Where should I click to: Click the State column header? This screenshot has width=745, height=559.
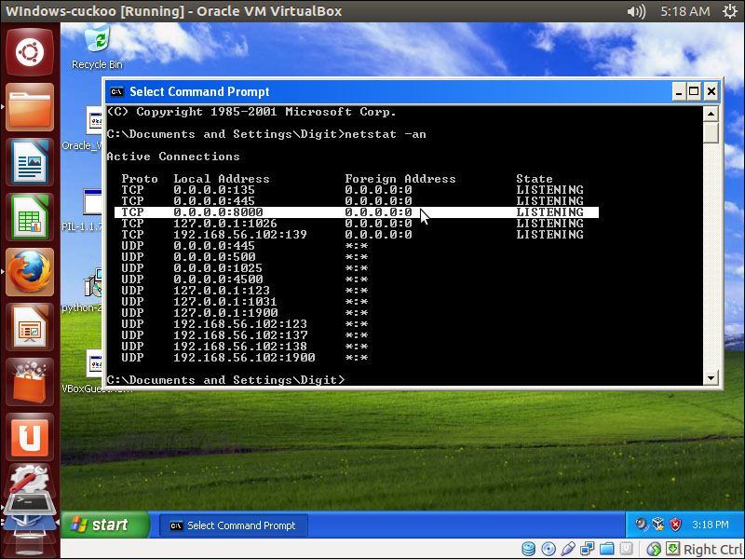coord(535,179)
